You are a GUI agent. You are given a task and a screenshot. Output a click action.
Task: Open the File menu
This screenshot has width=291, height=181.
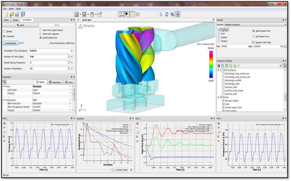tap(5, 9)
